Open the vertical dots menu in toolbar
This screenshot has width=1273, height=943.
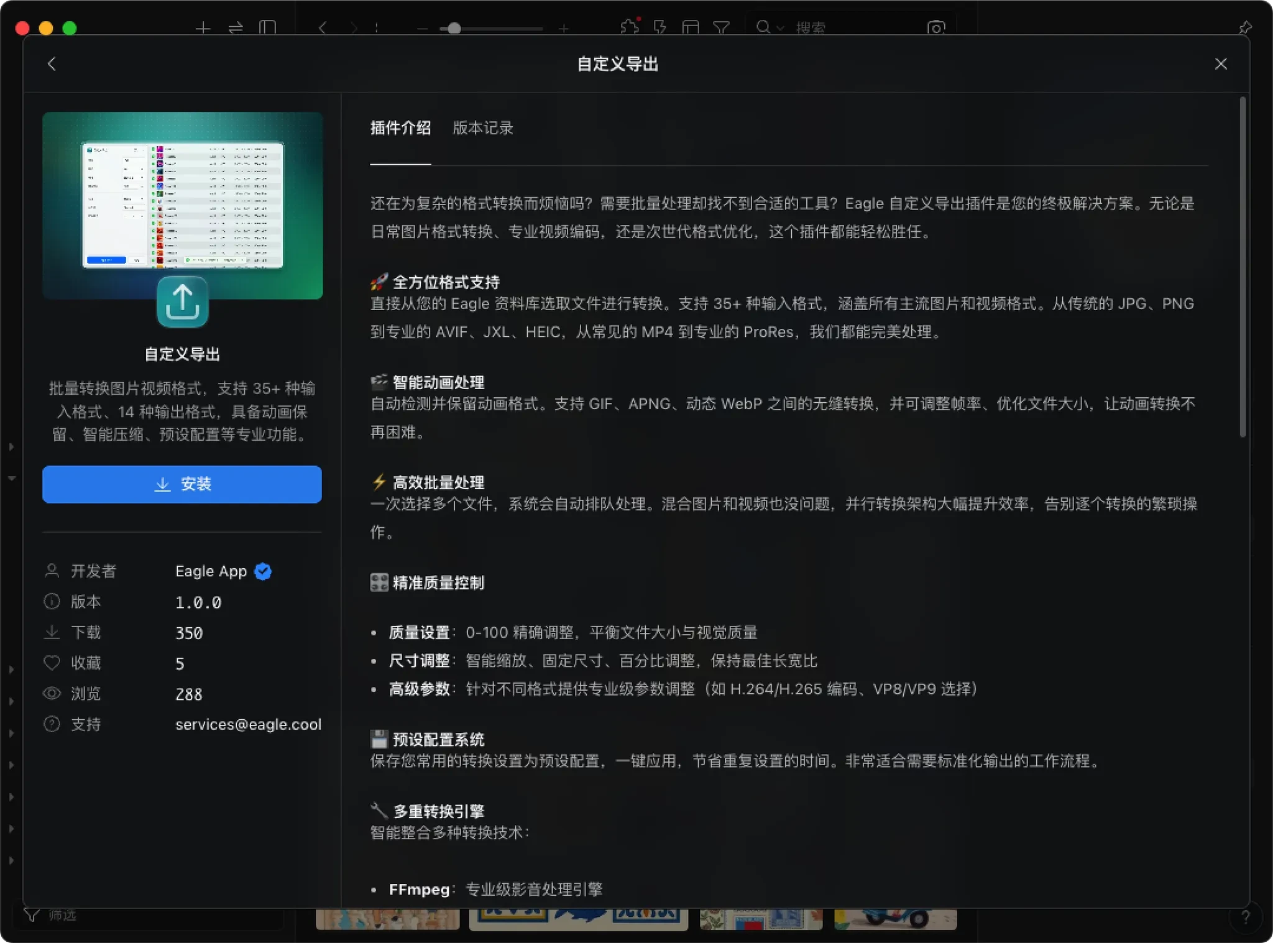click(377, 28)
